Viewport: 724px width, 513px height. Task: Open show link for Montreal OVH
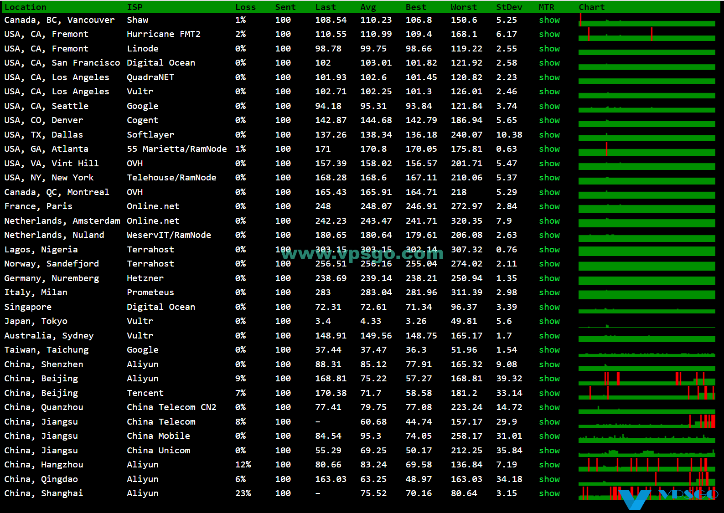pyautogui.click(x=549, y=192)
